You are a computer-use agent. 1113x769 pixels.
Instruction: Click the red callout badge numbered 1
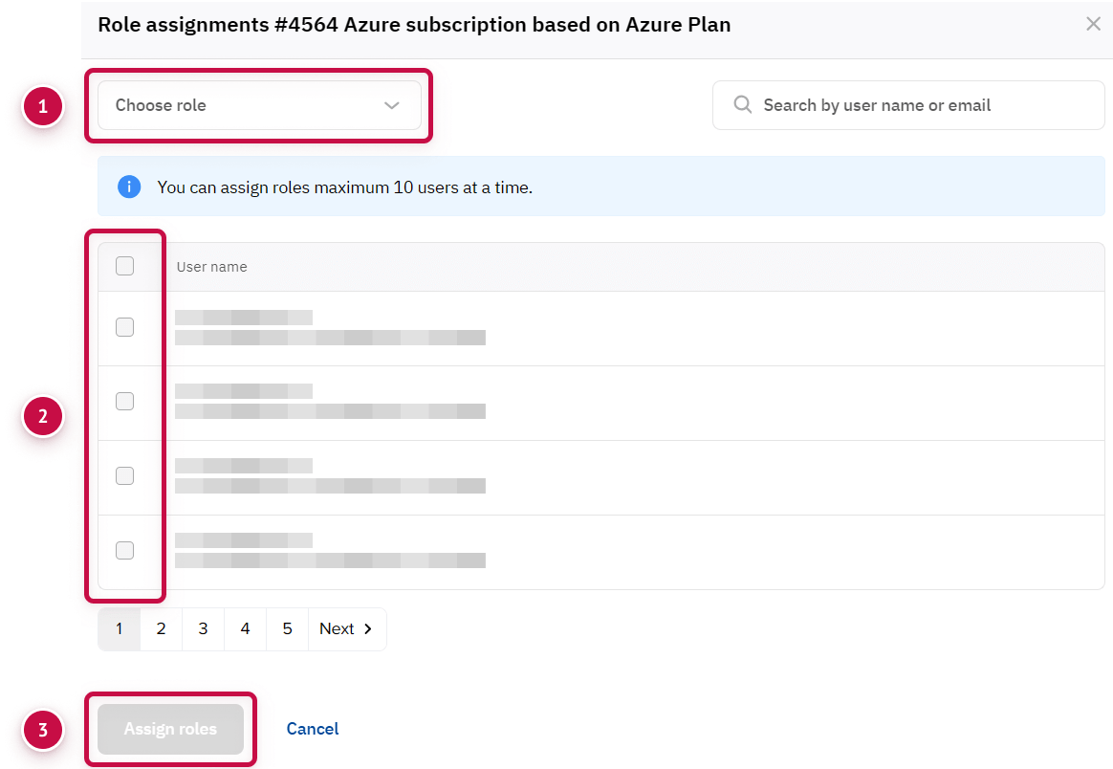(42, 106)
